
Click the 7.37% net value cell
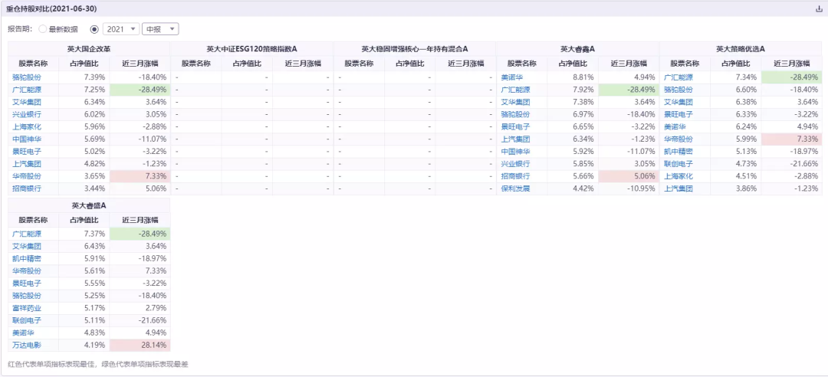[84, 234]
